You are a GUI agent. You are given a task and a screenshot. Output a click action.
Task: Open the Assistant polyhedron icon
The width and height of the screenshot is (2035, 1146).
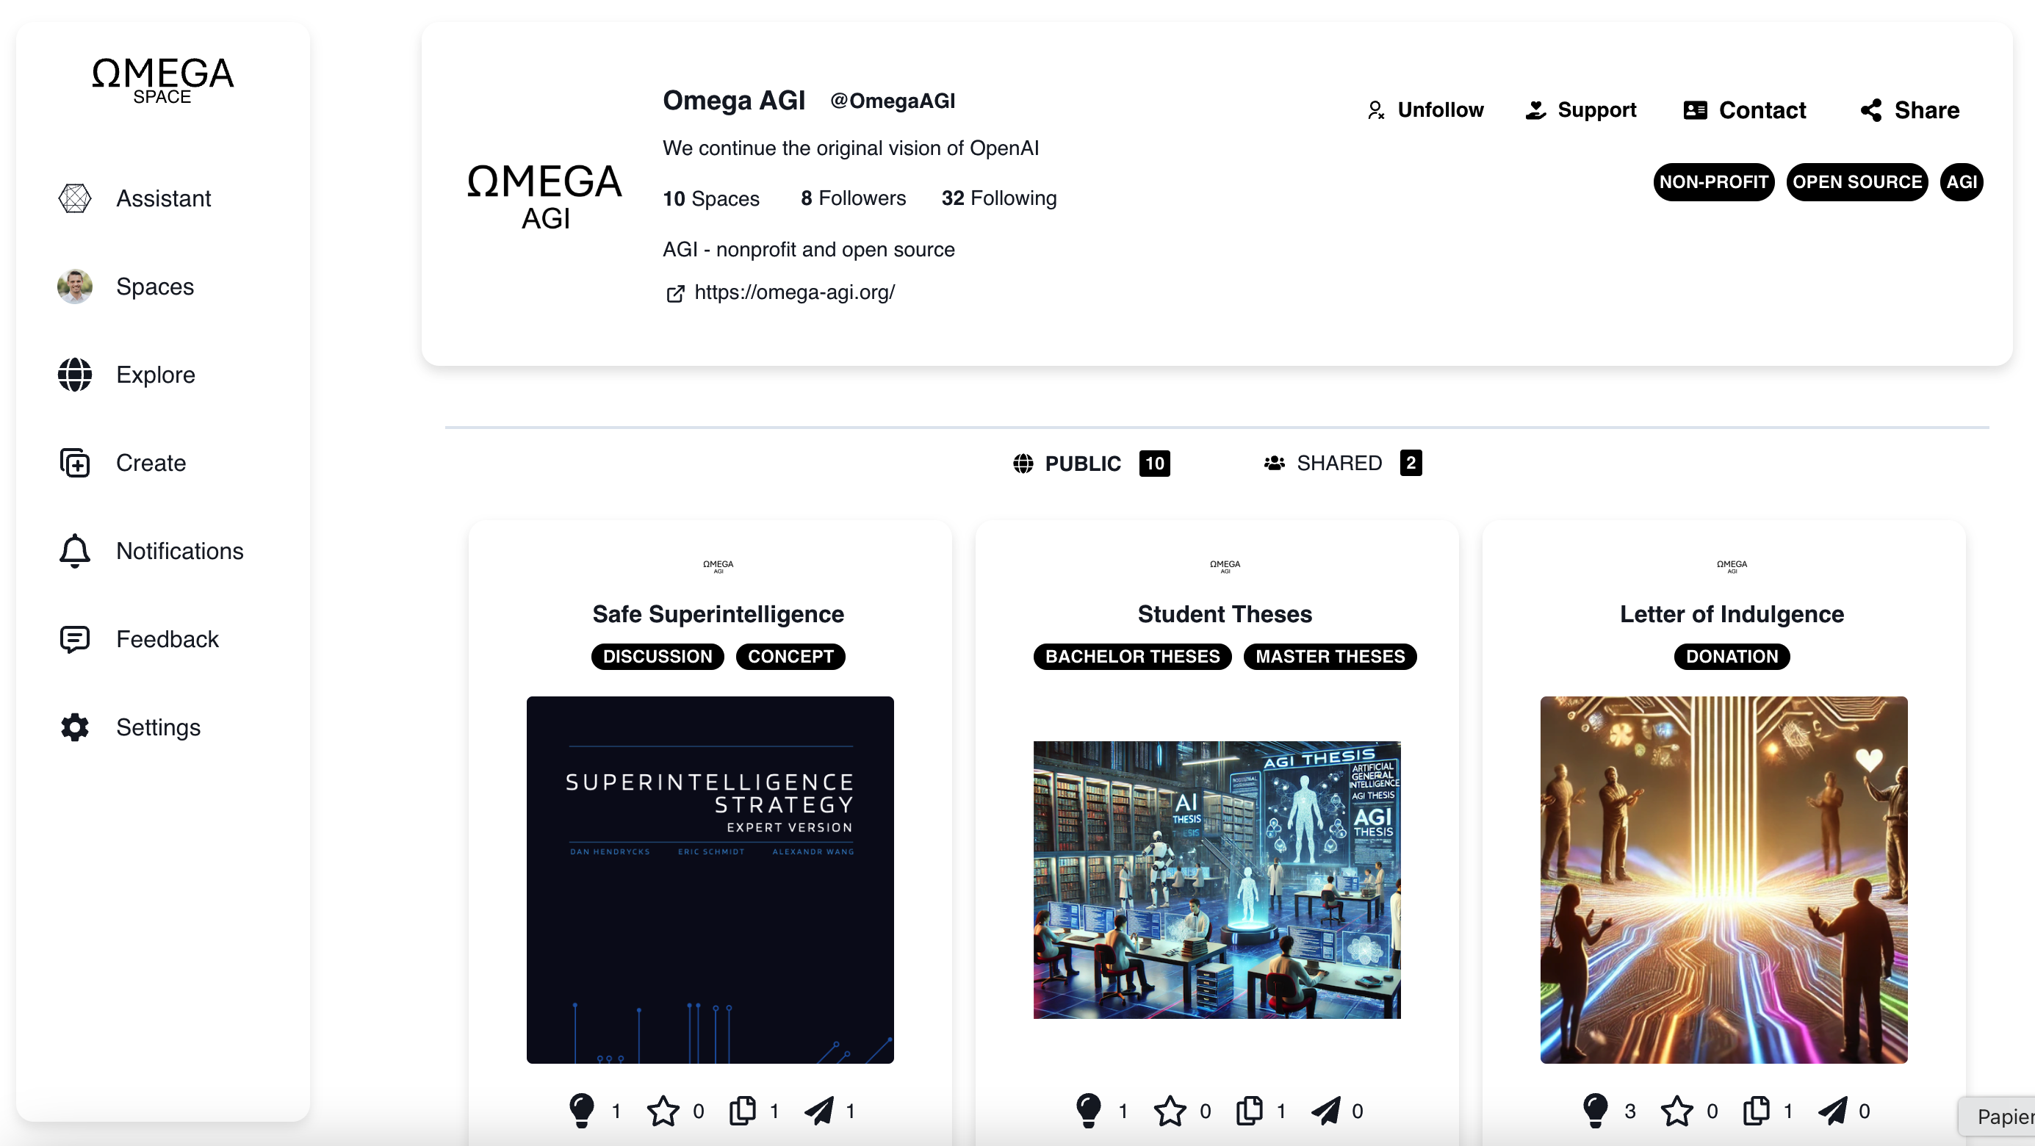click(x=75, y=198)
